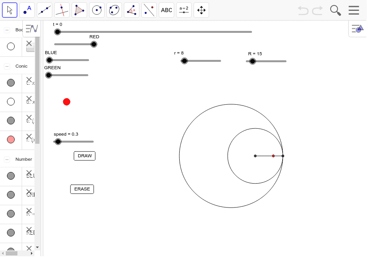Select the Angle tool
367x257 pixels.
(x=131, y=10)
